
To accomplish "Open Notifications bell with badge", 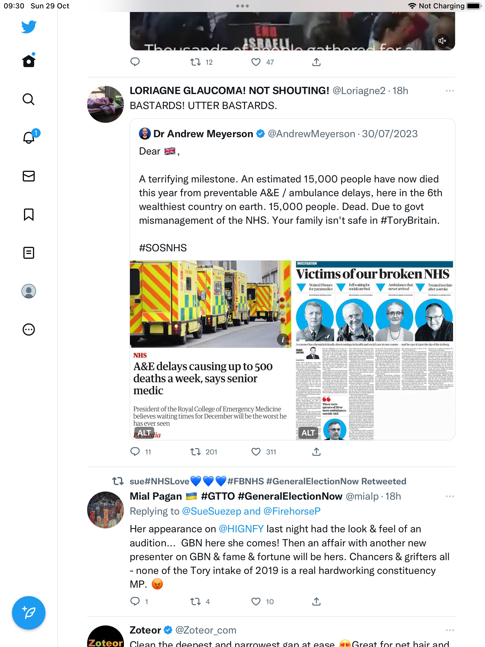I will [29, 137].
